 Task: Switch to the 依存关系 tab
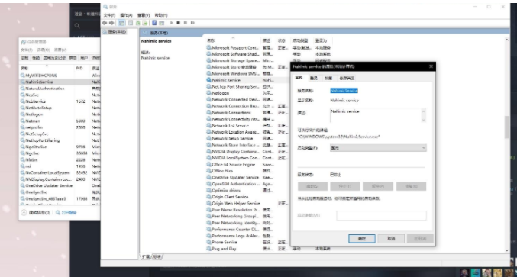[347, 78]
